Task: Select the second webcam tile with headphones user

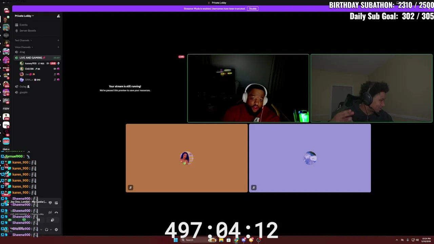Action: pyautogui.click(x=372, y=88)
